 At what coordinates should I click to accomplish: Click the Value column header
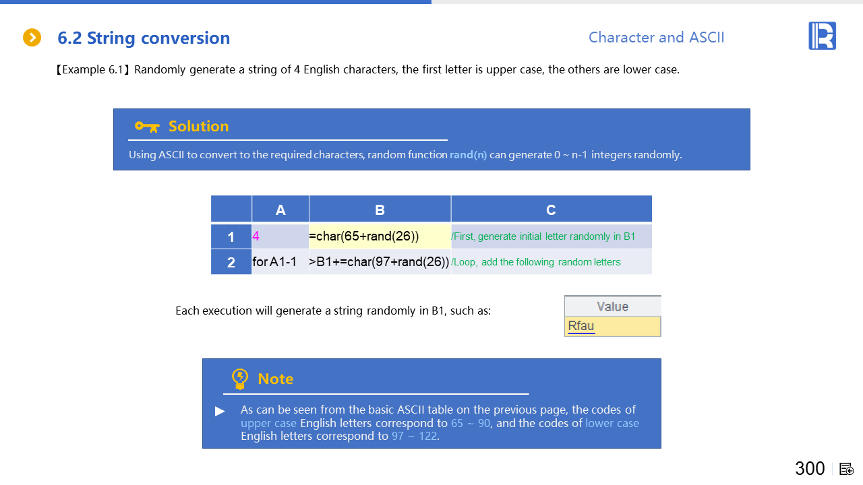[x=612, y=306]
